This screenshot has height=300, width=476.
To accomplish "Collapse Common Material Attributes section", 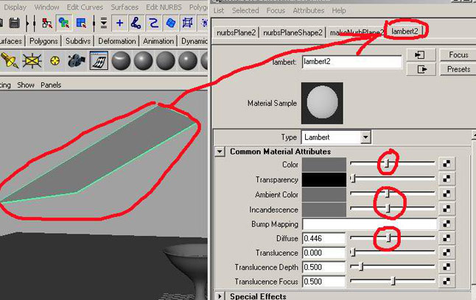I will point(220,151).
